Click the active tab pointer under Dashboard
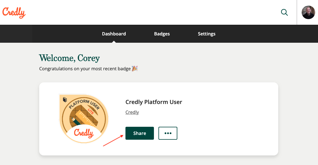Screen dimensions: 318x165 [x=114, y=42]
